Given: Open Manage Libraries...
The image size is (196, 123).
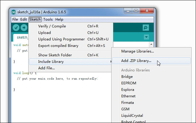Looking at the screenshot, I should (151, 51).
